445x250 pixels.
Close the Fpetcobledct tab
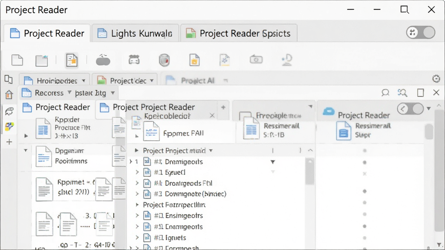[x=212, y=115]
